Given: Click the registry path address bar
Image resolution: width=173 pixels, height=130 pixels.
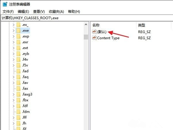Looking at the screenshot, I should click(87, 18).
